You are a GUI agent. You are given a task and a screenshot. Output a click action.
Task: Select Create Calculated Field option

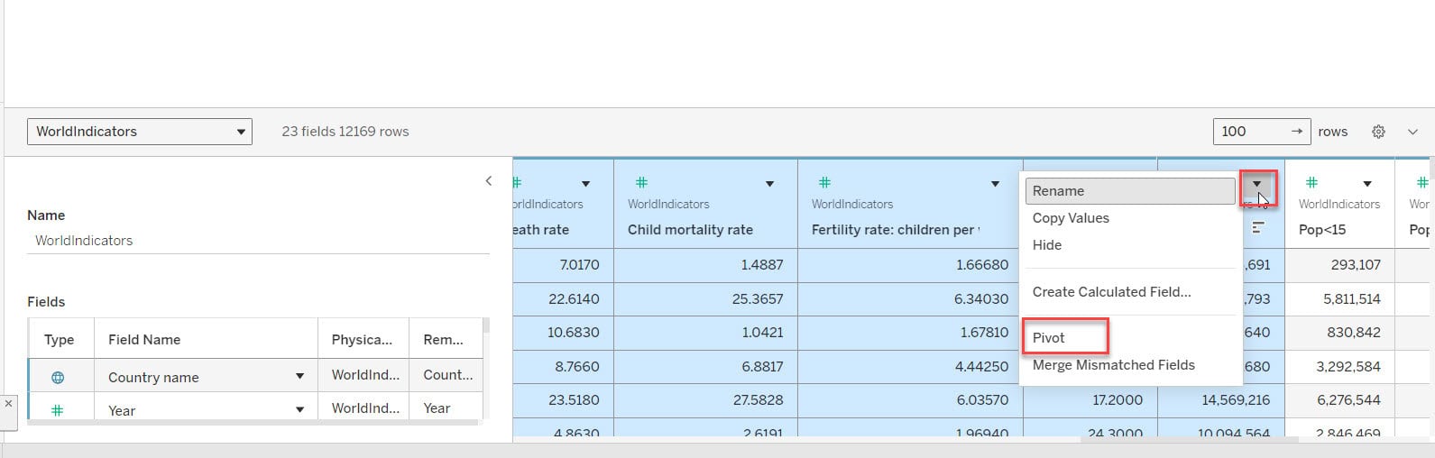1111,292
